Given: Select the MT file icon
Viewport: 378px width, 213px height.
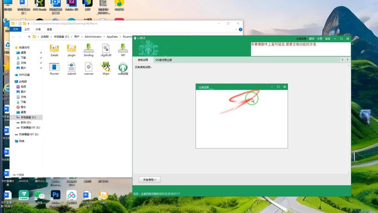Looking at the screenshot, I should [123, 50].
